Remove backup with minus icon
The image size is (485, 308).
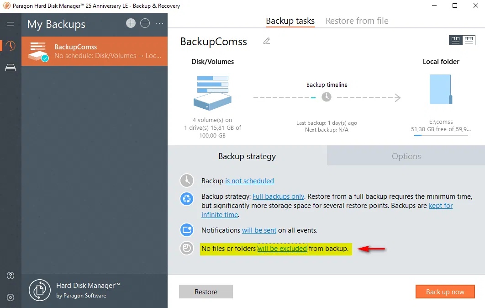pos(145,23)
